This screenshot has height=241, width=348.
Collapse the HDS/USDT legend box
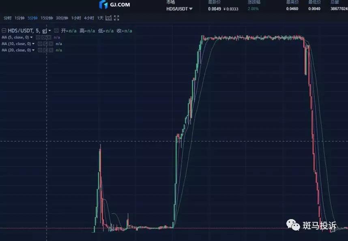(x=3, y=31)
